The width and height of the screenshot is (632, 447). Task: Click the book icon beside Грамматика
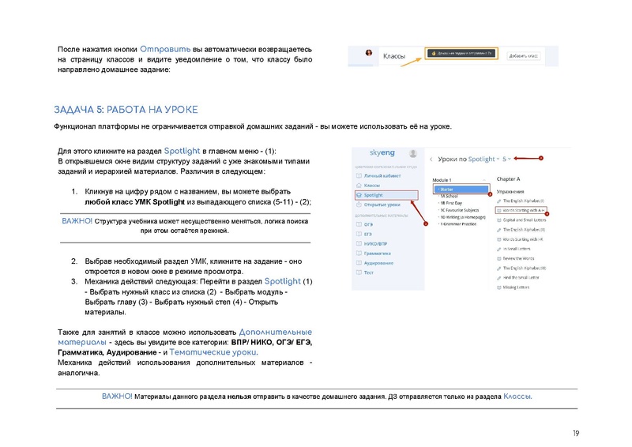[359, 254]
